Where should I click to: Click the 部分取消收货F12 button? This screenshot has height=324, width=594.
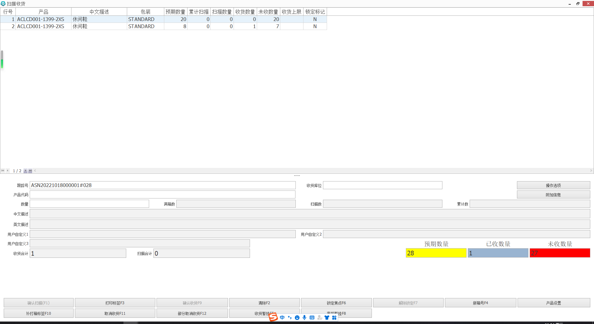192,313
